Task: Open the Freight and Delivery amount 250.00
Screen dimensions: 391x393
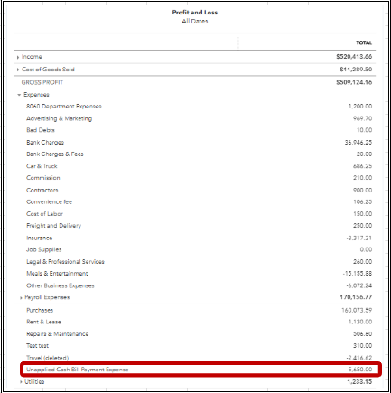Action: [x=362, y=226]
